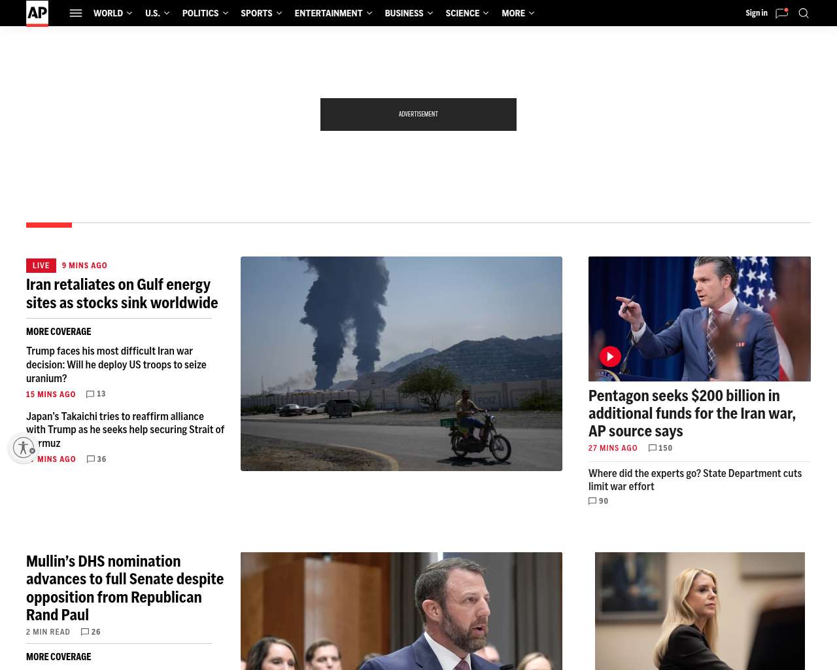Open State Department cuts story
The width and height of the screenshot is (837, 670).
695,480
